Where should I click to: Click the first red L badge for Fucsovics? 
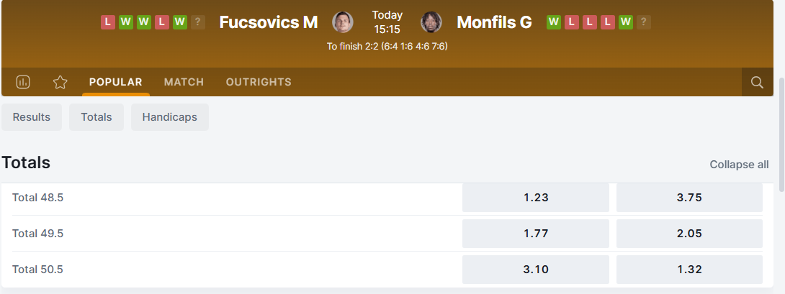point(108,22)
